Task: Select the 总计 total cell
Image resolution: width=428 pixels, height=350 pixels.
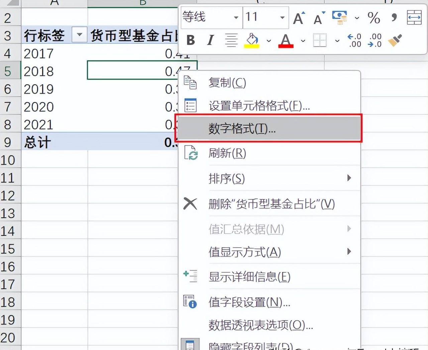Action: 55,142
